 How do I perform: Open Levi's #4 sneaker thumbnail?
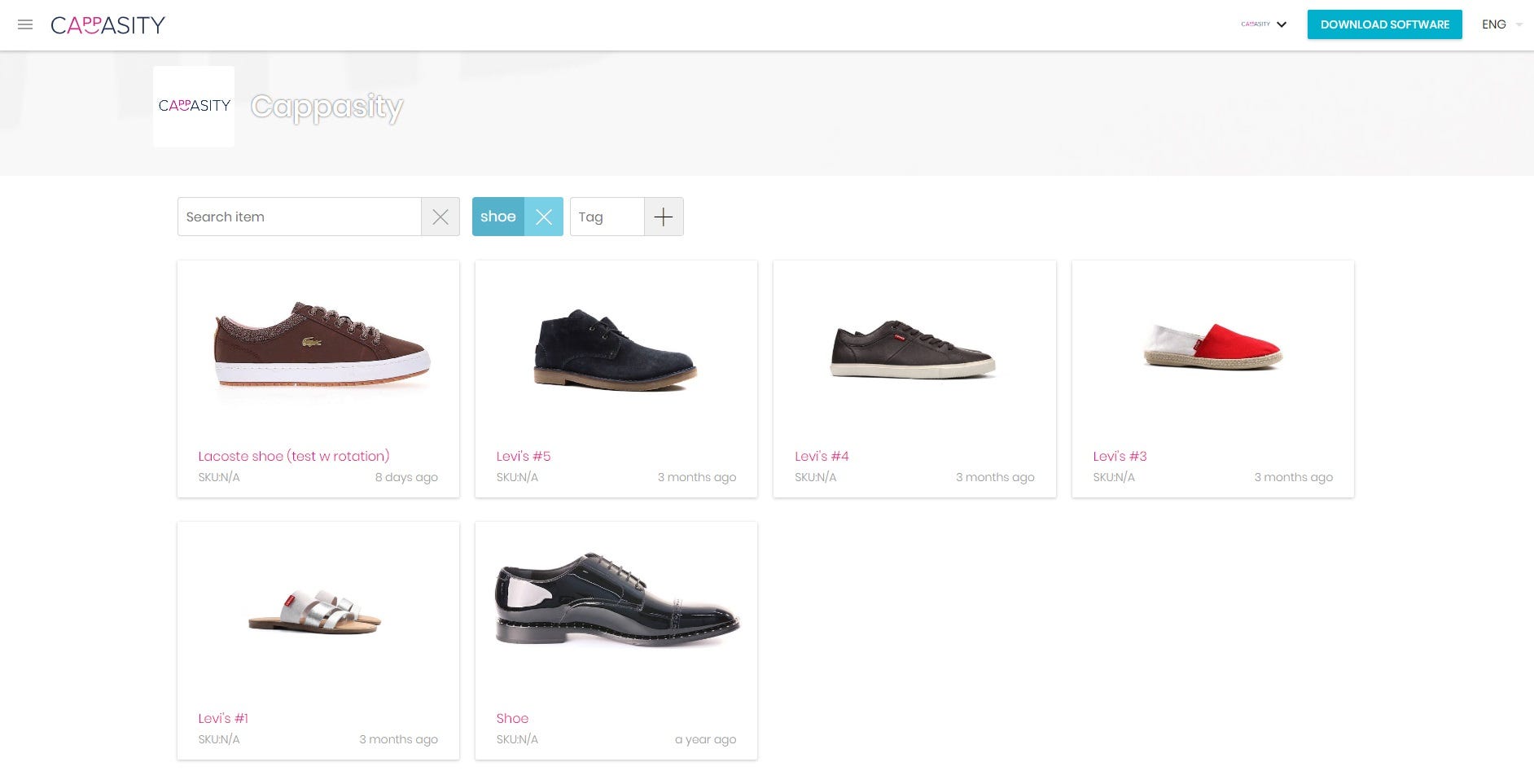913,349
